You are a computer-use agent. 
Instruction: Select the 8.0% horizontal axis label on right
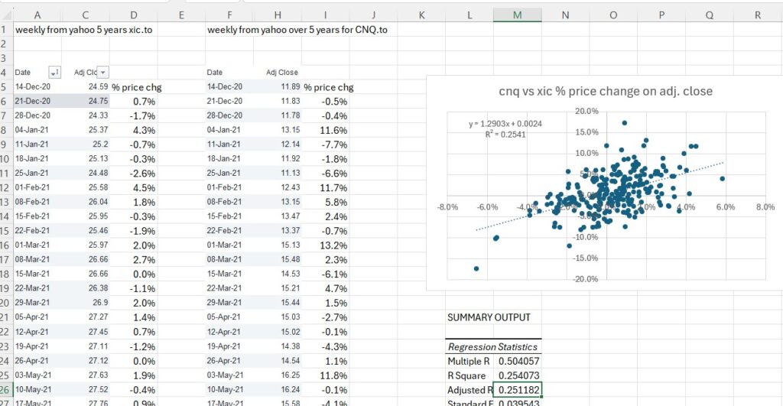pos(764,207)
